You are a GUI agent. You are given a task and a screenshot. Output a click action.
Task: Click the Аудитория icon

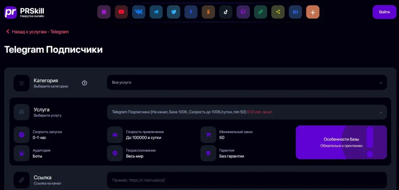[x=22, y=153]
